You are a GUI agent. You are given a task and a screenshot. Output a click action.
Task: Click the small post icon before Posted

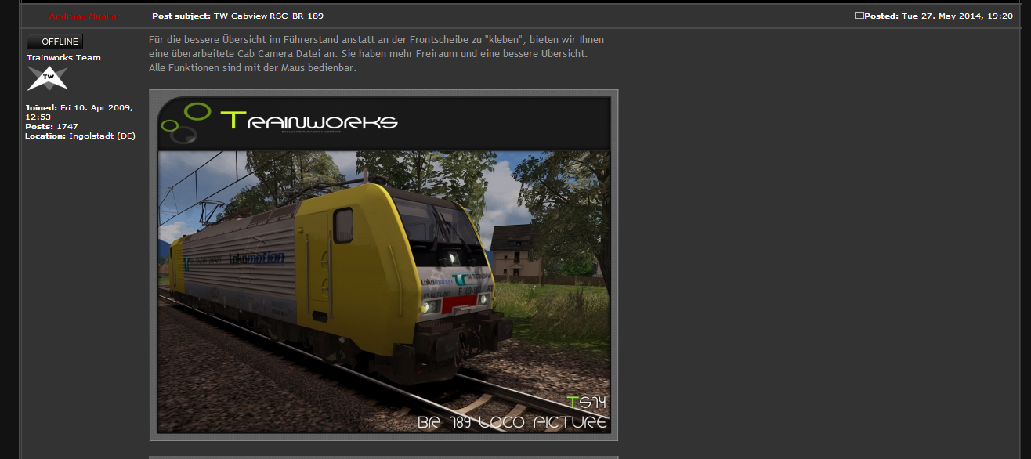point(859,15)
